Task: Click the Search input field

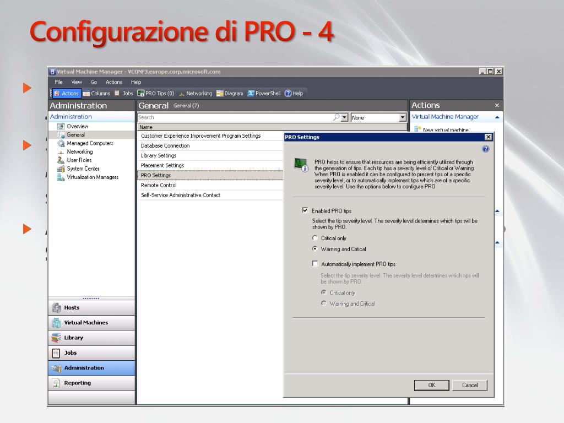Action: point(235,117)
